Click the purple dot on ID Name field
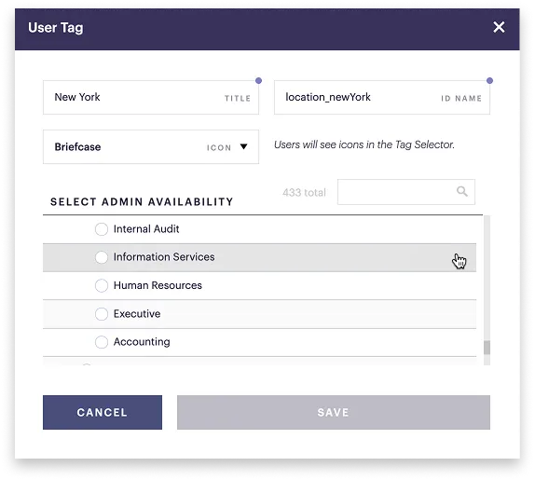Screen dimensions: 535x480 point(489,80)
